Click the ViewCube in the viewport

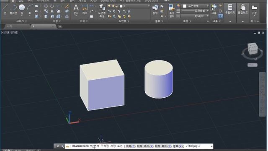pyautogui.click(x=253, y=49)
